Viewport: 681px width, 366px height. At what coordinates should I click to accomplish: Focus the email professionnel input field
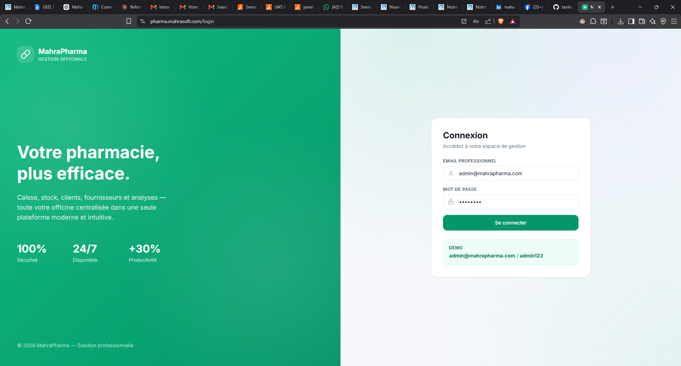511,173
